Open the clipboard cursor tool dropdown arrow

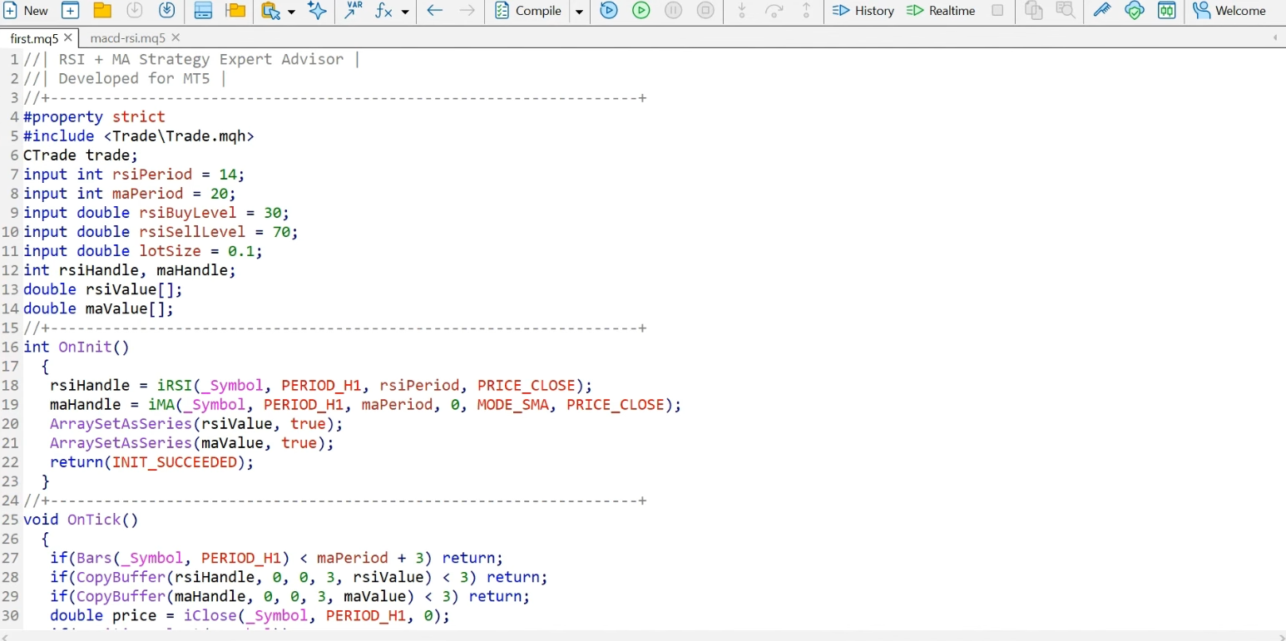[x=291, y=12]
